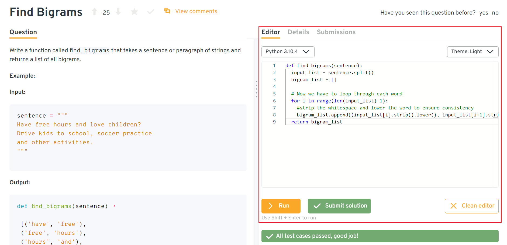Screen dimensions: 507x245
Task: Upvote the Find Bigrams question
Action: coord(94,12)
